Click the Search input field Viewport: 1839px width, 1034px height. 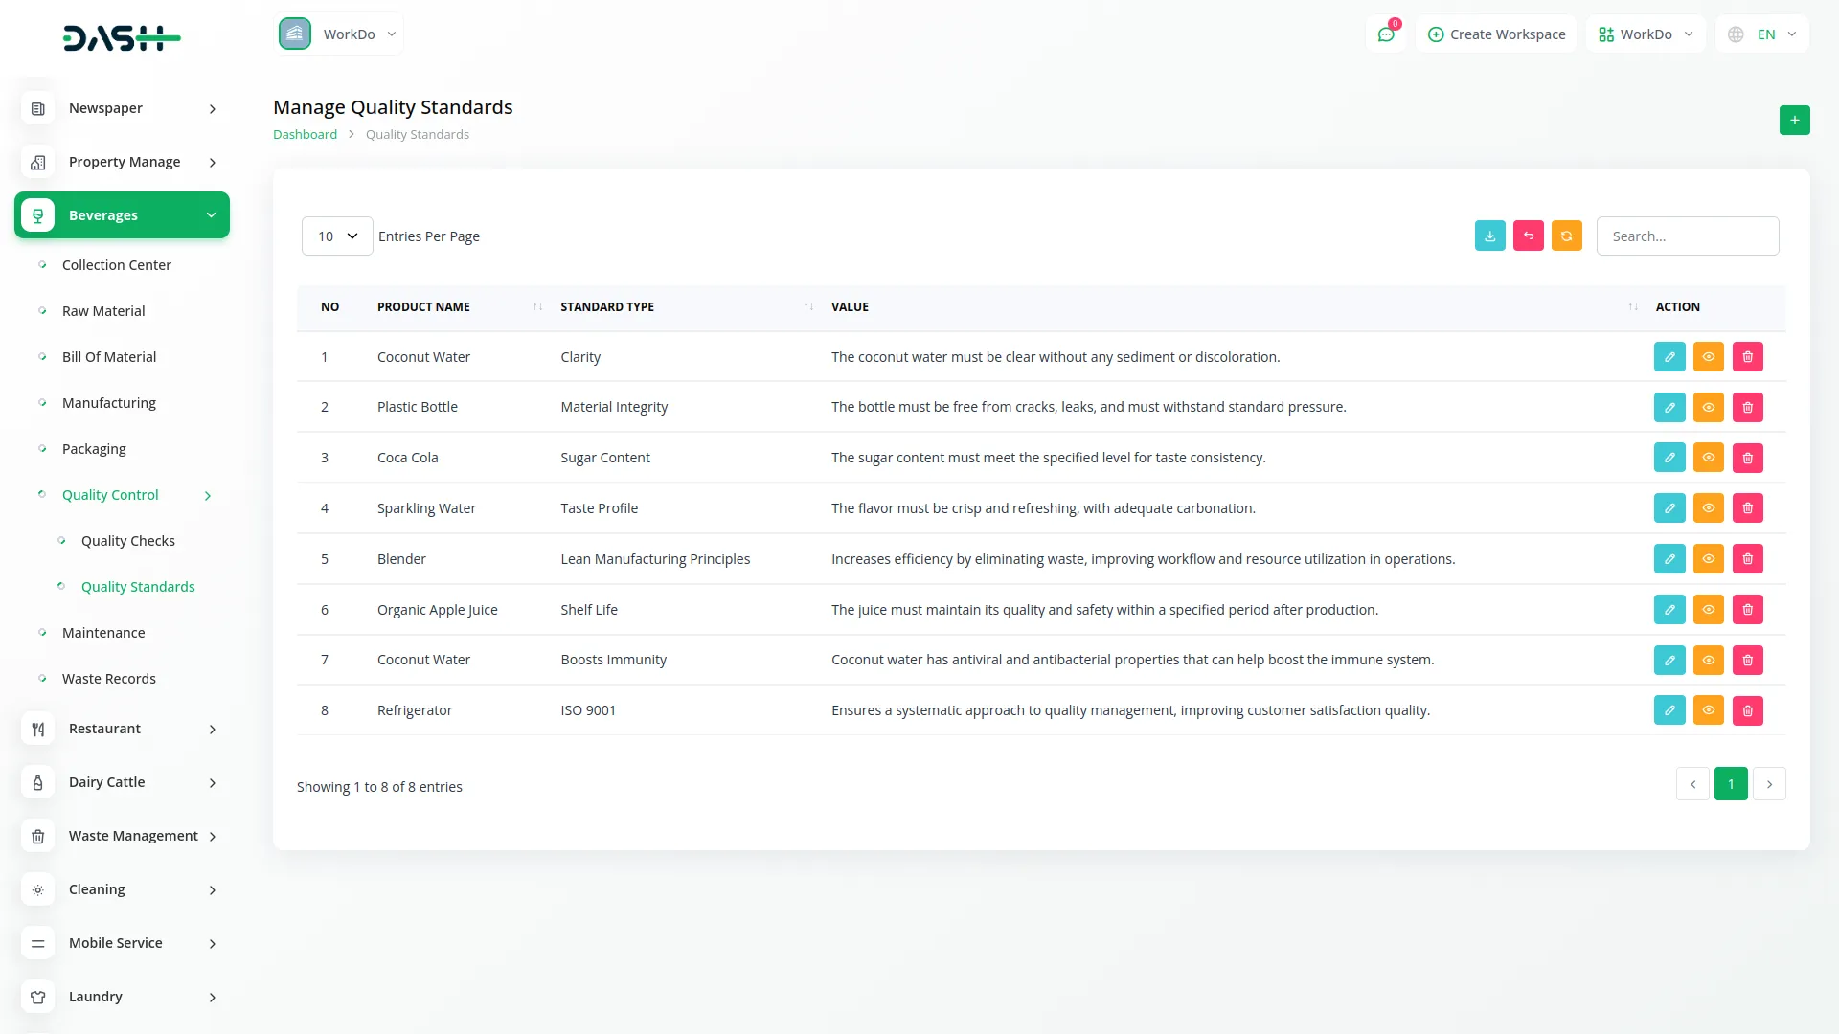1687,236
